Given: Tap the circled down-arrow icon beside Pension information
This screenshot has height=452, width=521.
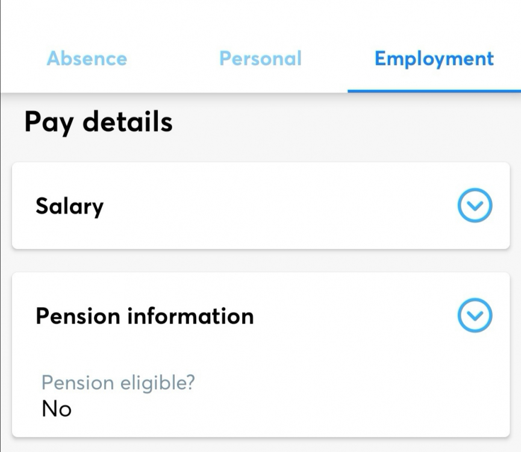Looking at the screenshot, I should click(475, 316).
